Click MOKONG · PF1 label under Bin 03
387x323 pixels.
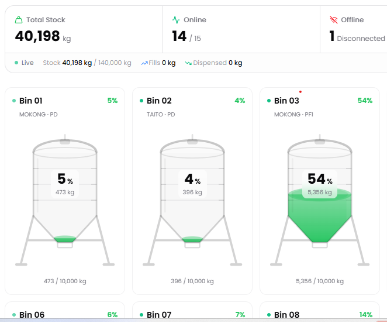pos(293,115)
